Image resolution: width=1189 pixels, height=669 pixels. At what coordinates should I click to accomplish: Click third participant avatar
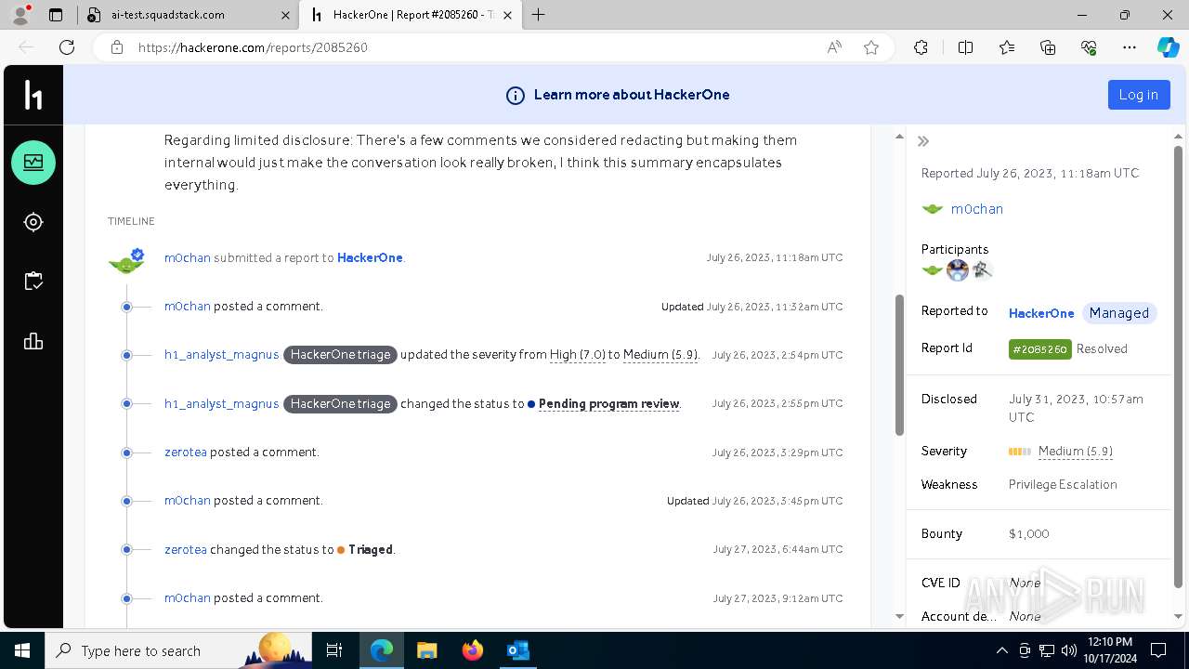tap(983, 270)
